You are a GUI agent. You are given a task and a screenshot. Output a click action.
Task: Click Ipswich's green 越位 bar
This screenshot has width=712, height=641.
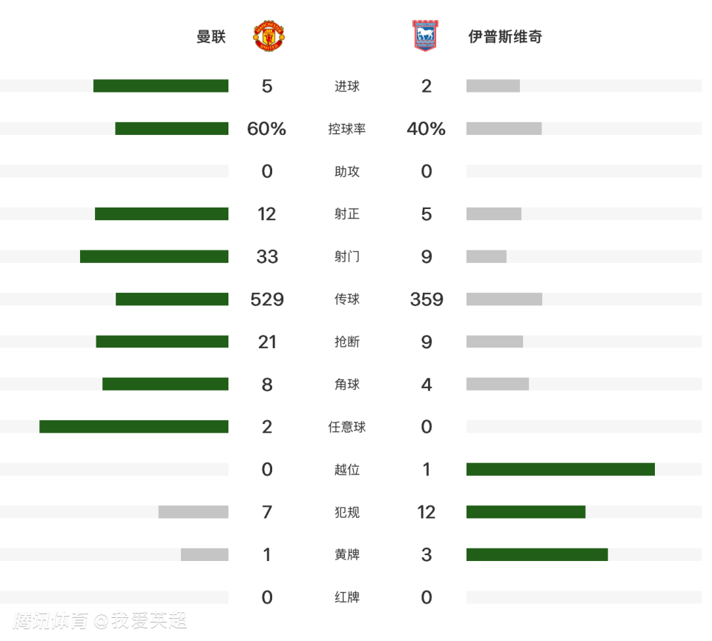point(561,469)
